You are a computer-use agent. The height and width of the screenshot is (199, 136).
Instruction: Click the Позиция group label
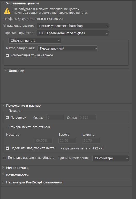point(15,111)
